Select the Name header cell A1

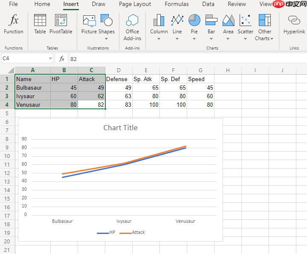click(33, 79)
